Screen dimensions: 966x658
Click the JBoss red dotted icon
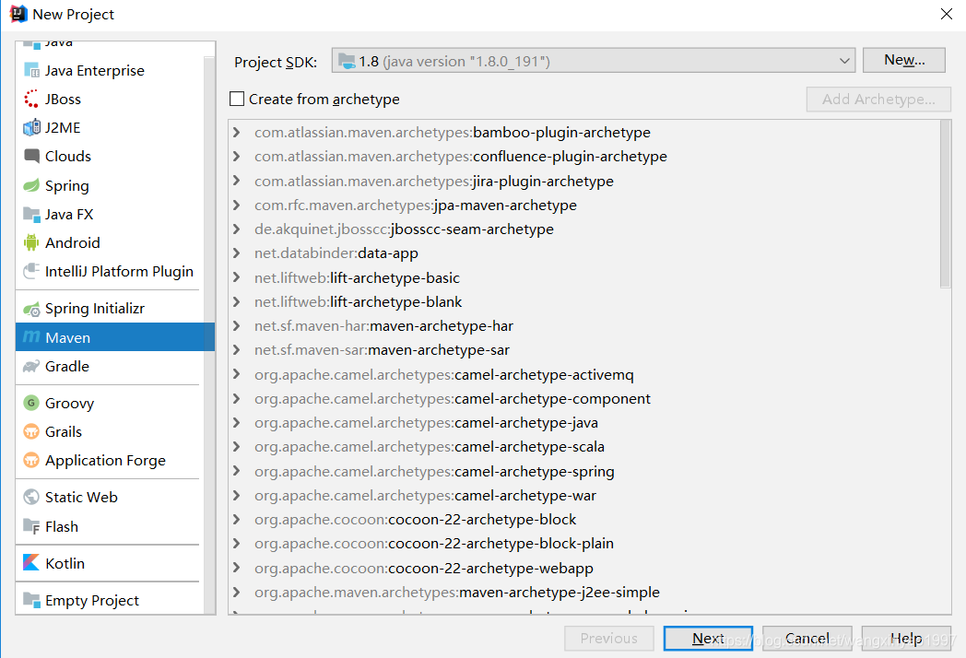pos(31,99)
